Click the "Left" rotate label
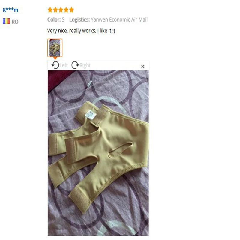This screenshot has height=240, width=240. pos(64,65)
